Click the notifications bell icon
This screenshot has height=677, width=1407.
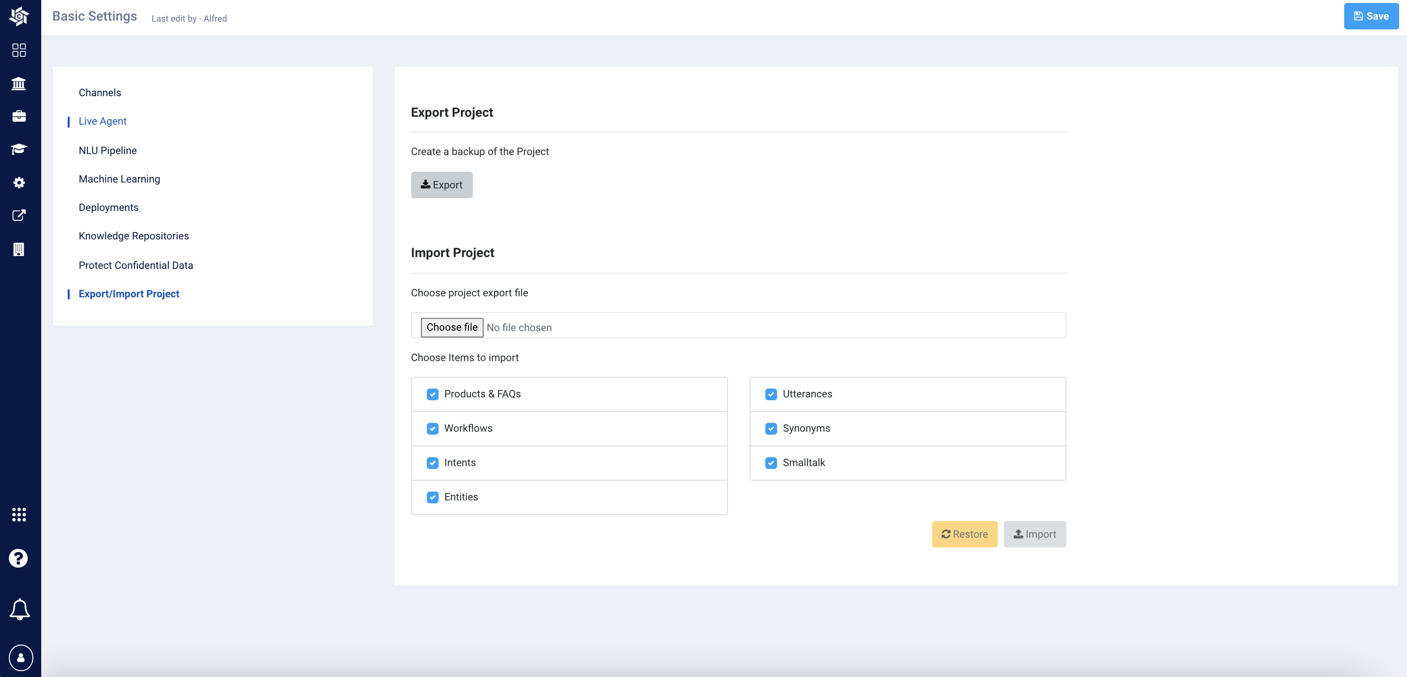click(x=20, y=609)
